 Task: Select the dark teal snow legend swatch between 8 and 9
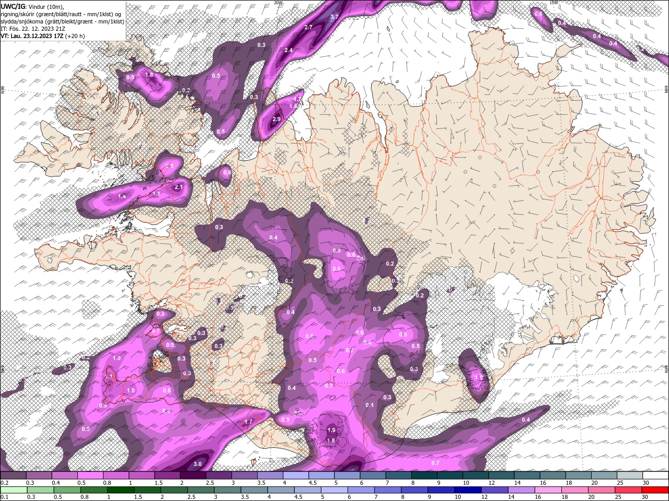coord(424,475)
